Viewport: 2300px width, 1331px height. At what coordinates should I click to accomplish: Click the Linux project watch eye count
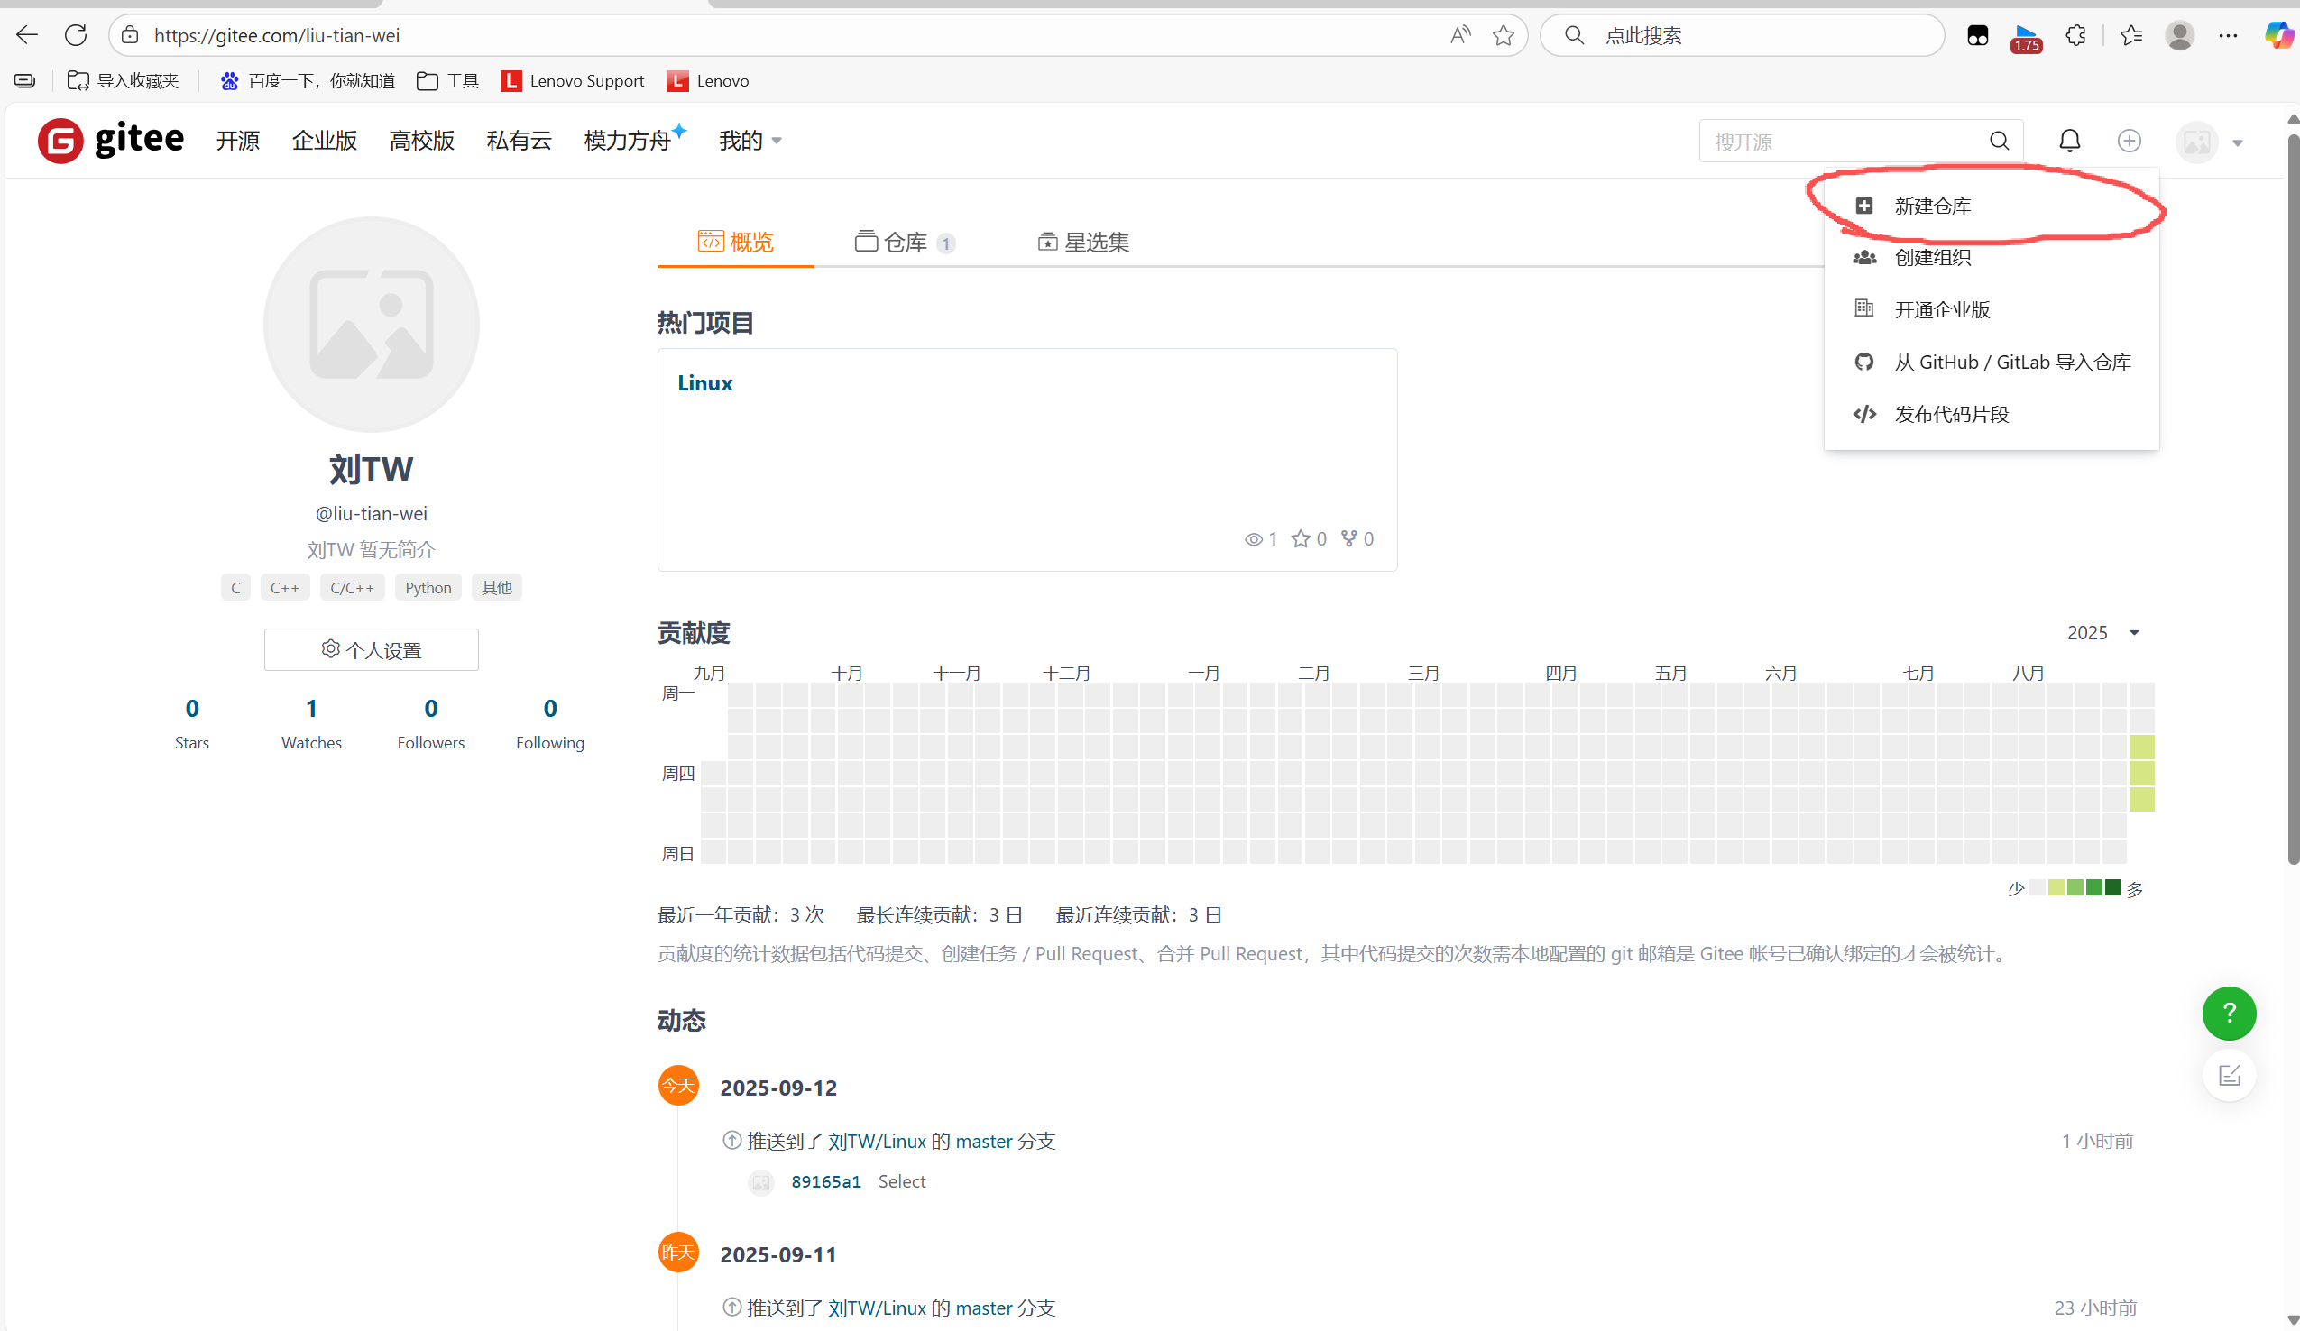(1260, 539)
